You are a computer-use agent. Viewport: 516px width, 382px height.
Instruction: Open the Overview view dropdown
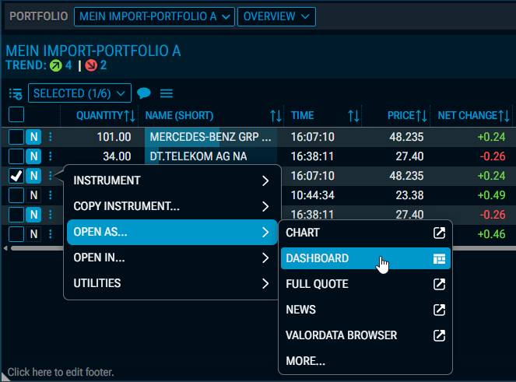point(276,16)
